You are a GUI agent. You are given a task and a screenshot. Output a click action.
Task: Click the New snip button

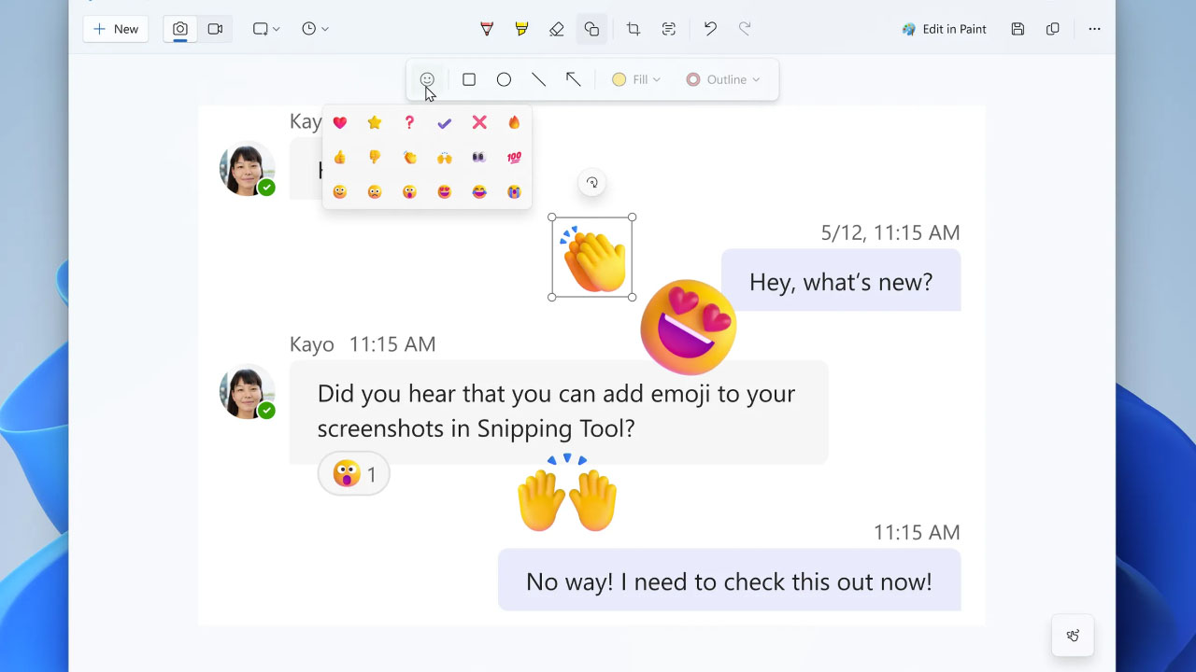[x=116, y=29]
